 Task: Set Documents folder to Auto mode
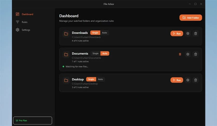click(105, 53)
